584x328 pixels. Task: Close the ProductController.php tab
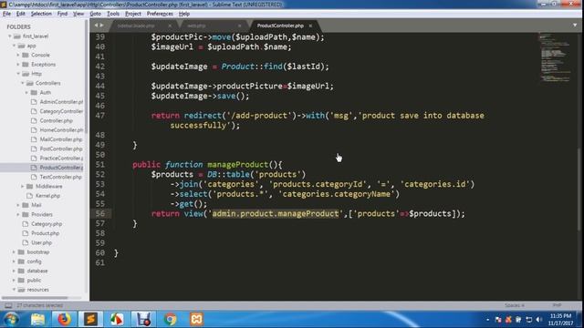point(310,26)
